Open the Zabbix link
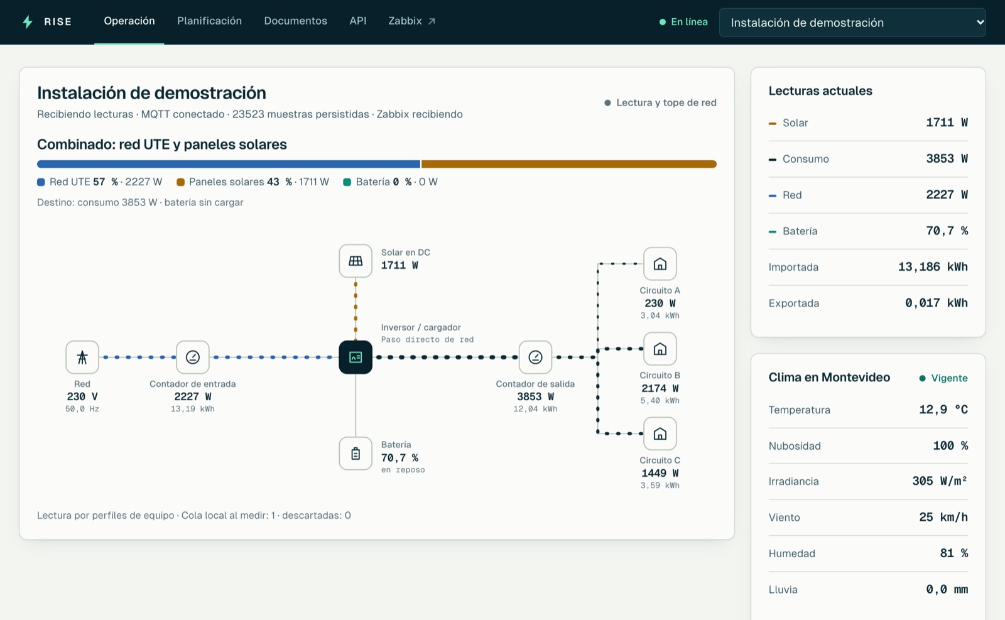This screenshot has height=620, width=1005. (x=412, y=21)
